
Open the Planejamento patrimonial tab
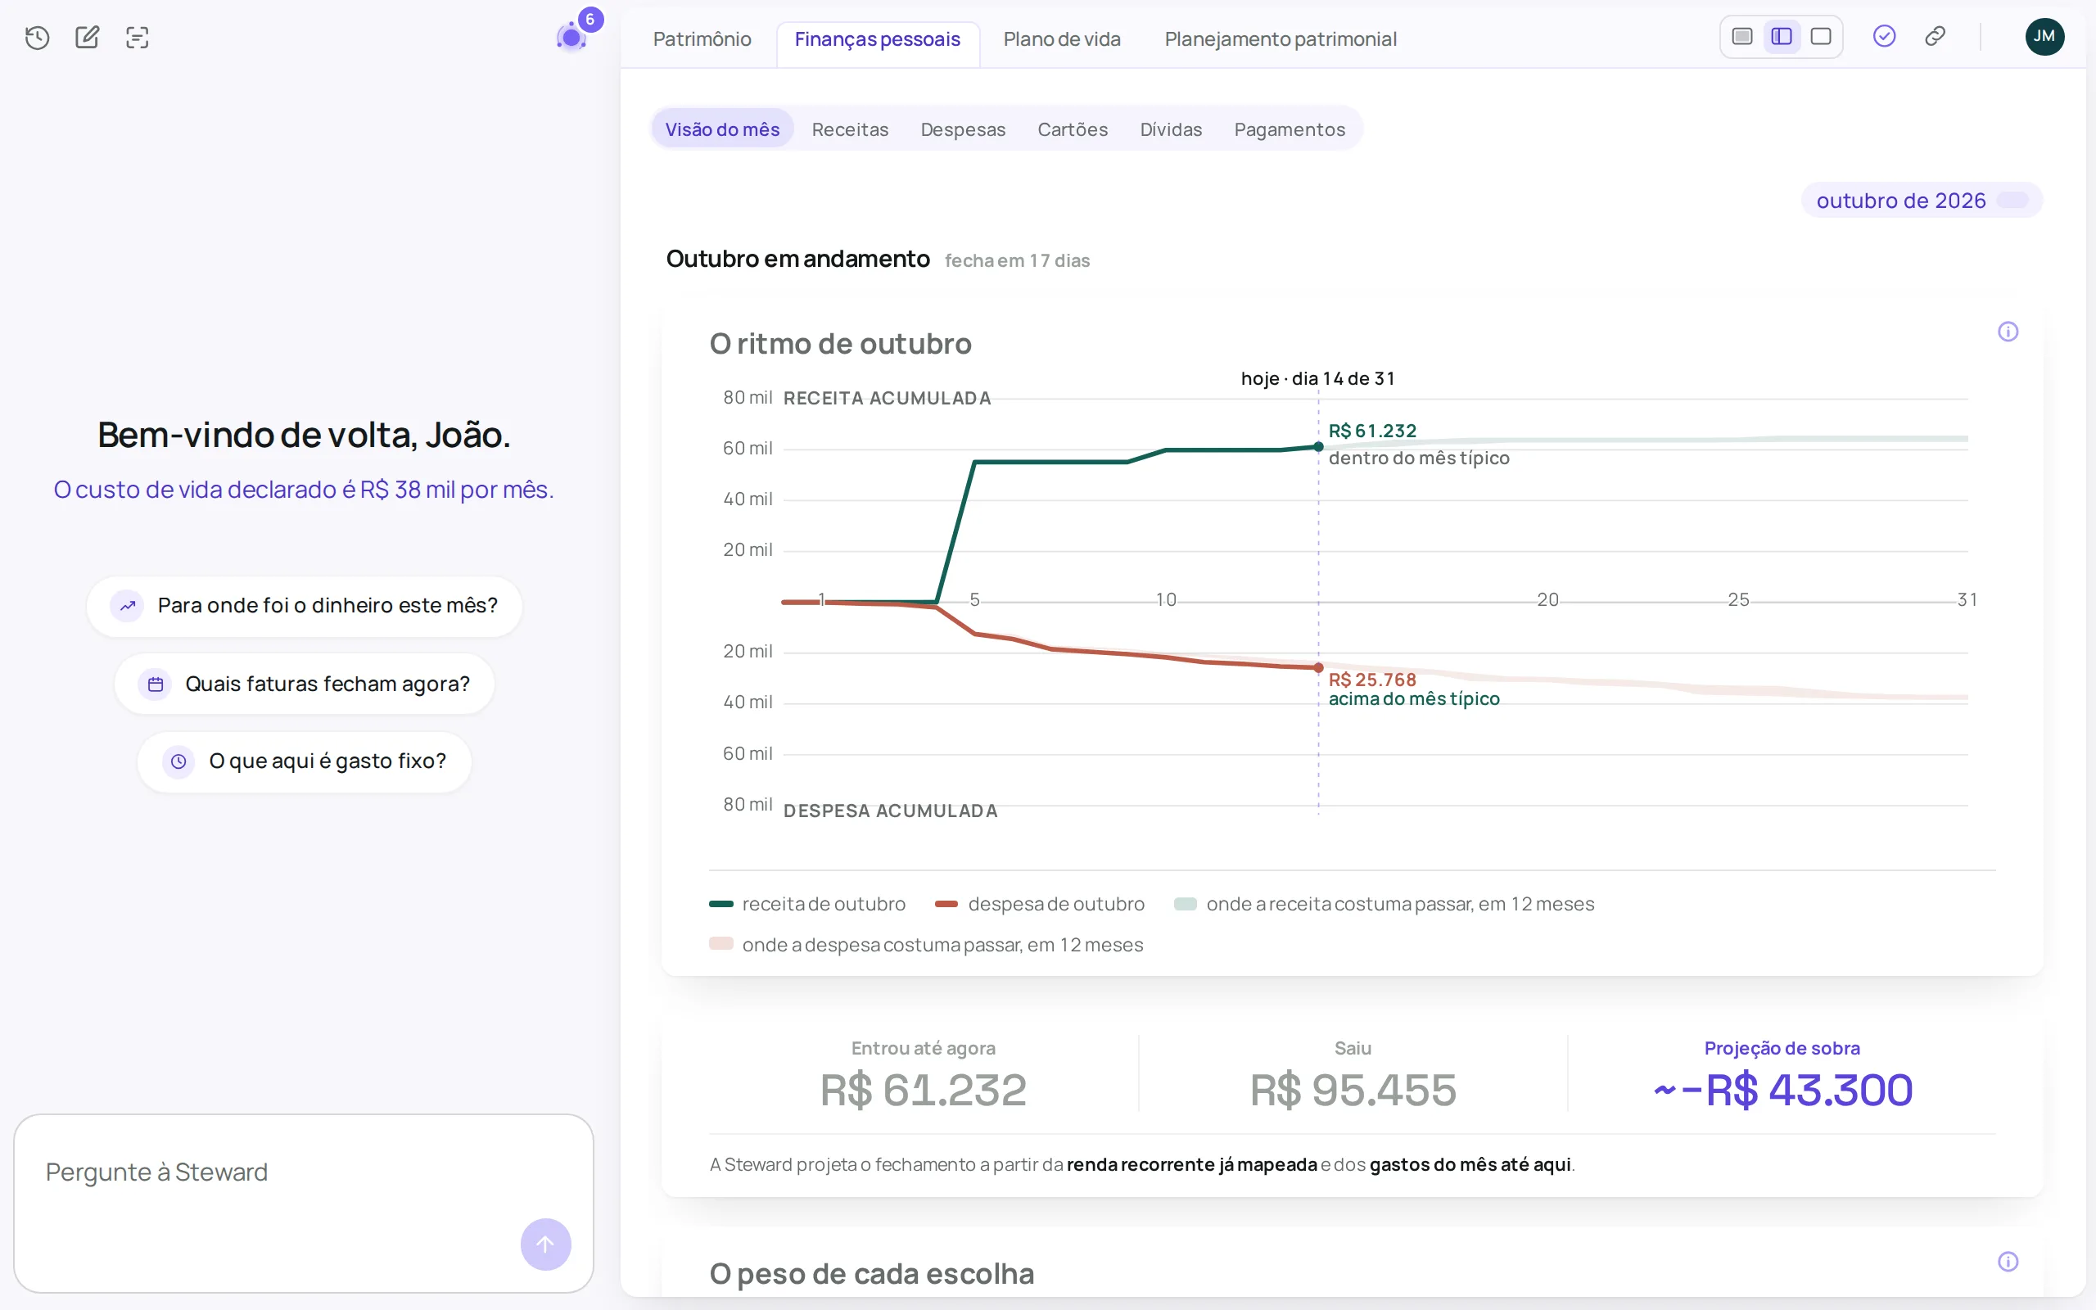click(x=1281, y=39)
